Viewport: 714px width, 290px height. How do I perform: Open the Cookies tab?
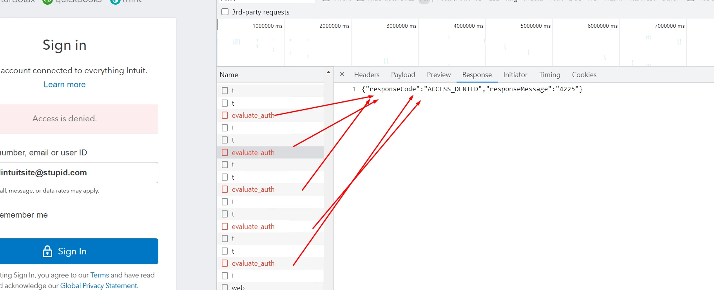coord(584,74)
